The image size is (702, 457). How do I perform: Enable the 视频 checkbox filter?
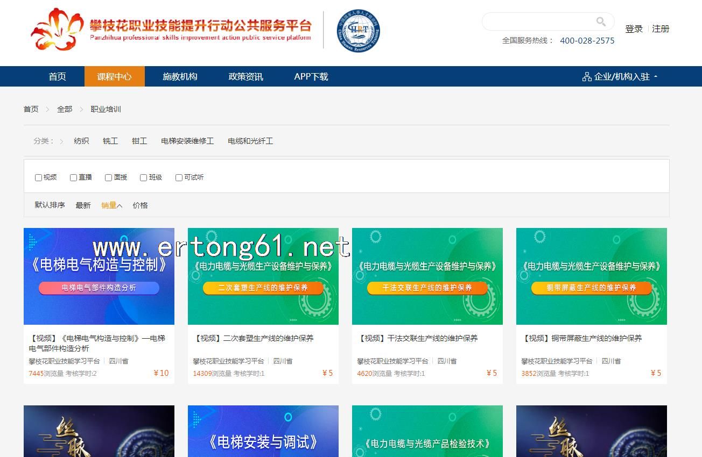(38, 177)
